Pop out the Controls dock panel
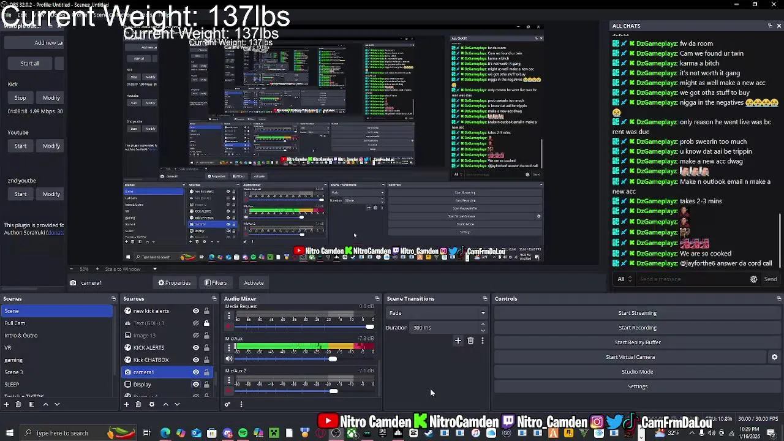784x441 pixels. (778, 299)
